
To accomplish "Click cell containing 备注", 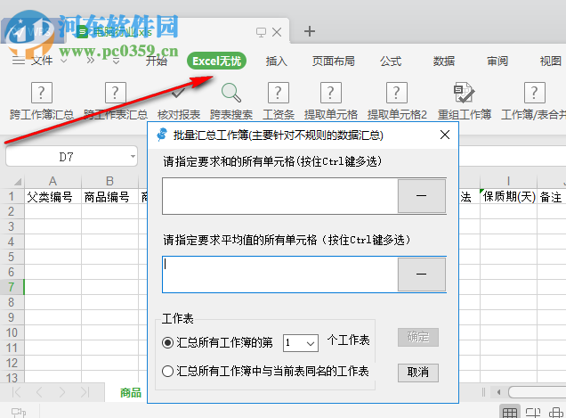I will [x=552, y=197].
